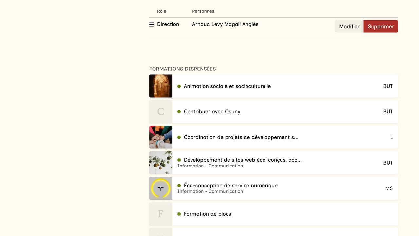Click the hanging plants thumbnail image
This screenshot has width=419, height=236.
point(161,163)
